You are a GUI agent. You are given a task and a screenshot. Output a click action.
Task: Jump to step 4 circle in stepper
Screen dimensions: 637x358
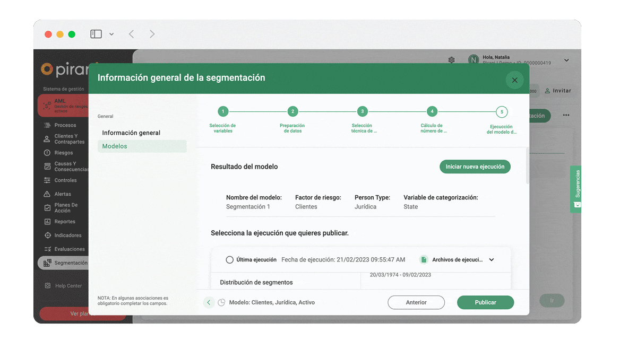(x=432, y=111)
